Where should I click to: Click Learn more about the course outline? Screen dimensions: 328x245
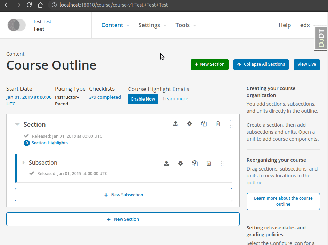pos(283,201)
